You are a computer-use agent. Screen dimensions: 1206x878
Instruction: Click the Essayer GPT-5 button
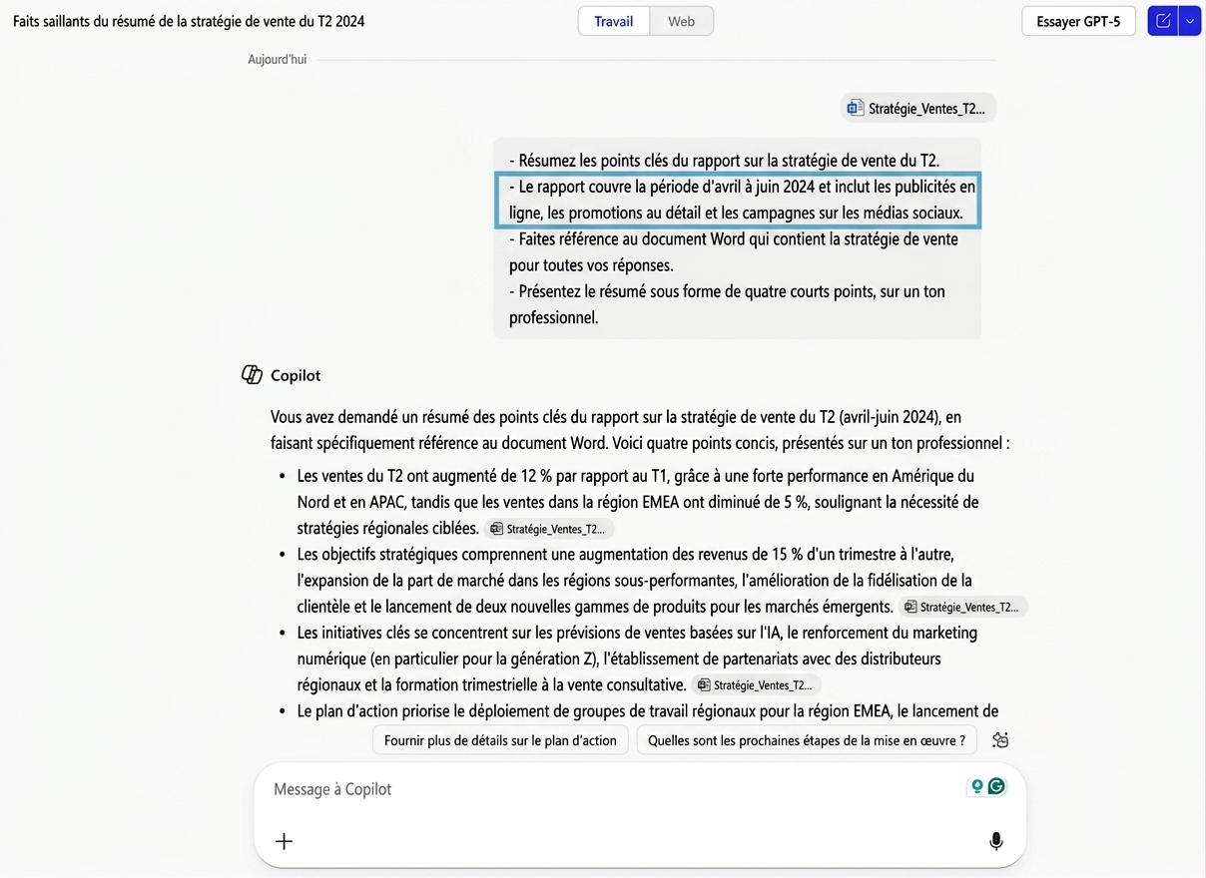(x=1078, y=21)
